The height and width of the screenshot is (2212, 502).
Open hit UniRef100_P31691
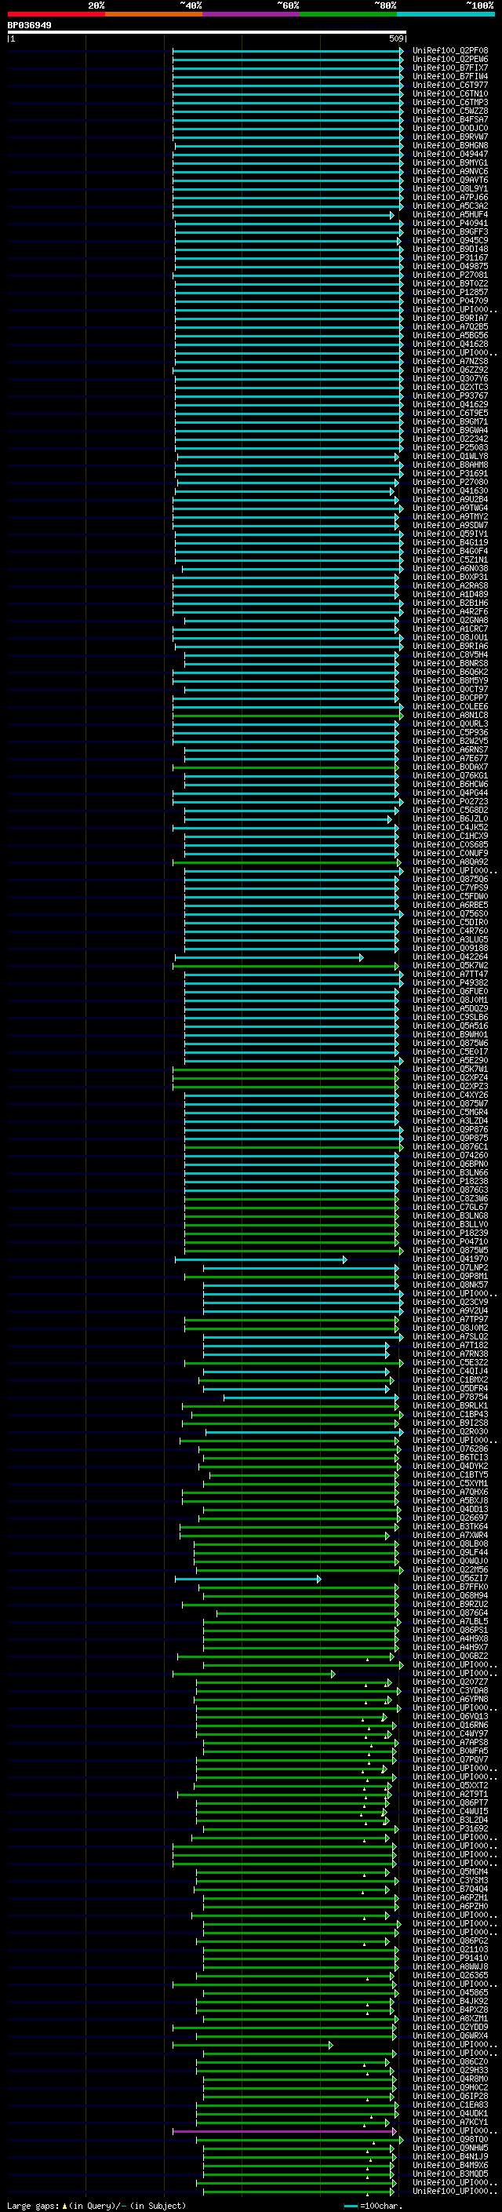[450, 473]
